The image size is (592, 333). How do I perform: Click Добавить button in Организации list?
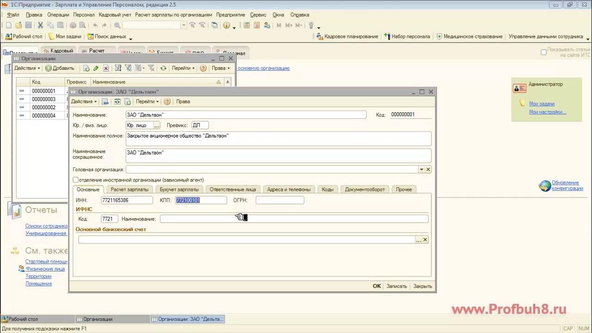(60, 68)
